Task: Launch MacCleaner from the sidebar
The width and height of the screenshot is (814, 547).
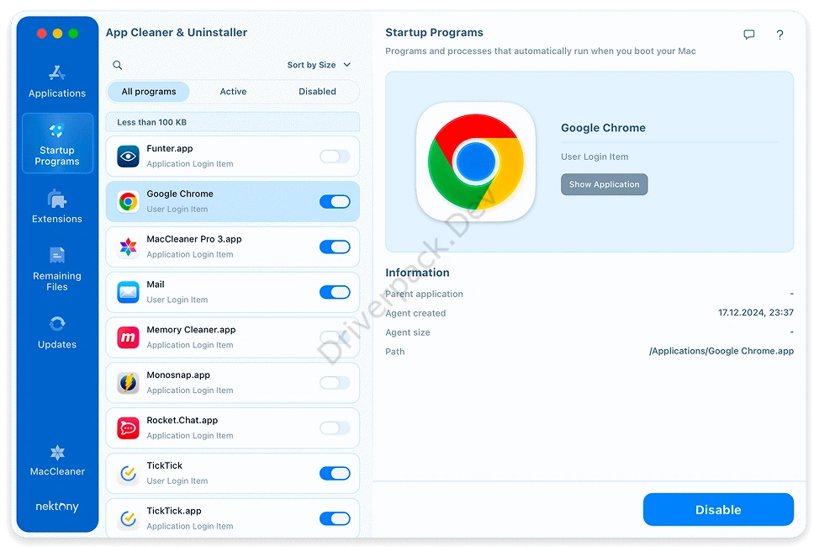Action: click(x=57, y=460)
